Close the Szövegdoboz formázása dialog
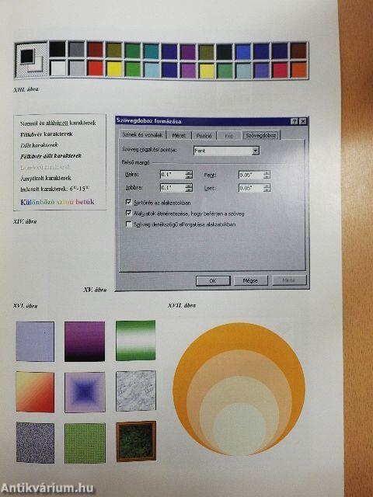 (303, 121)
